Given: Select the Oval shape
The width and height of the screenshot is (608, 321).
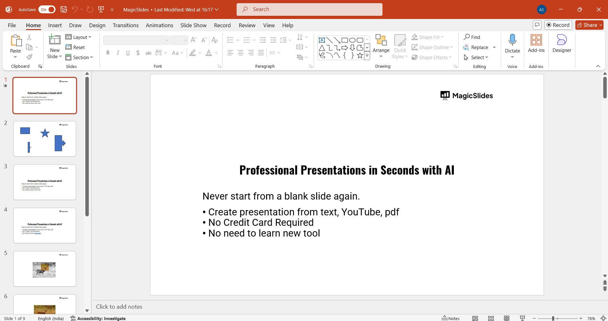Looking at the screenshot, I should [x=352, y=40].
